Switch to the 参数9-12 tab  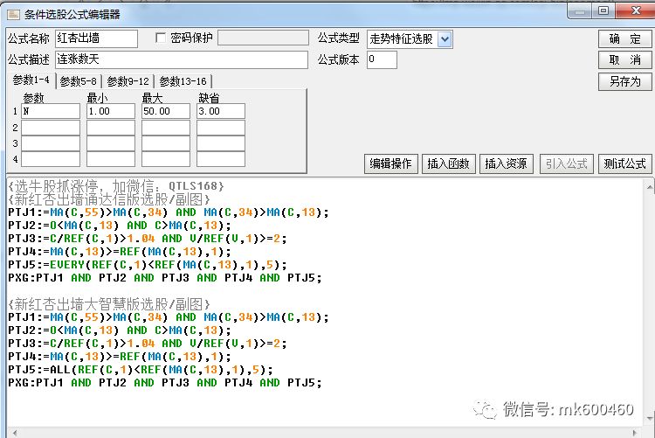click(x=128, y=81)
